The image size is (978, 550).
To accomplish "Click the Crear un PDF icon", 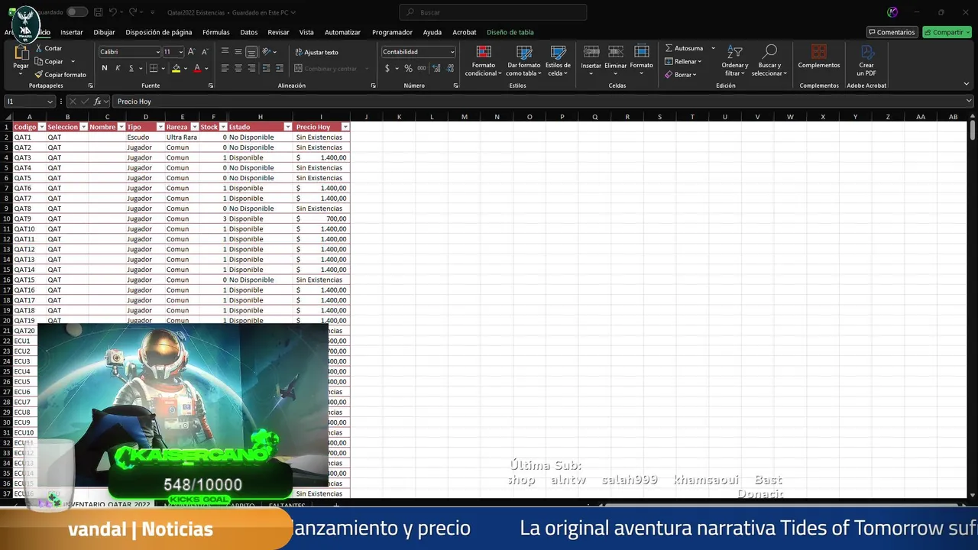I will (x=866, y=52).
